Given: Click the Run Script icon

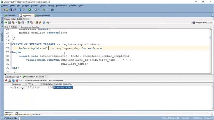Looking at the screenshot, I should [9, 22].
